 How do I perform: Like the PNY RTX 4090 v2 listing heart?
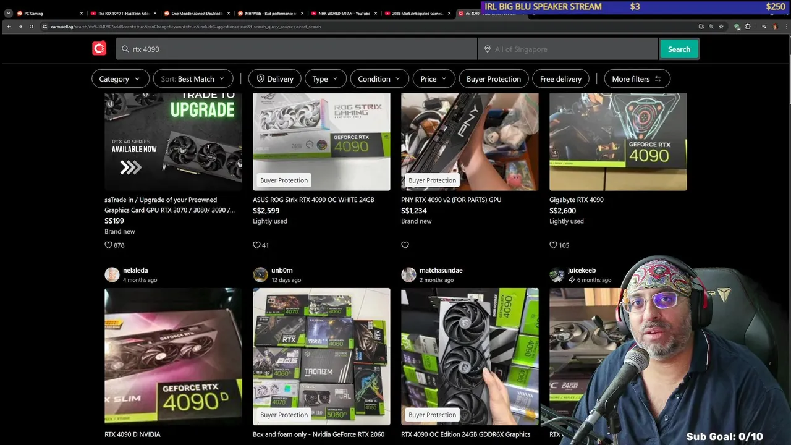(405, 245)
